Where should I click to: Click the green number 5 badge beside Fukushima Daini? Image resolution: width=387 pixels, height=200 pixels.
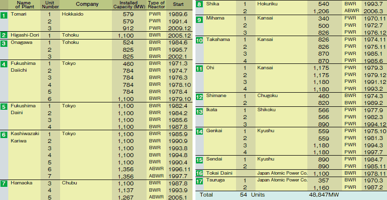point(4,107)
